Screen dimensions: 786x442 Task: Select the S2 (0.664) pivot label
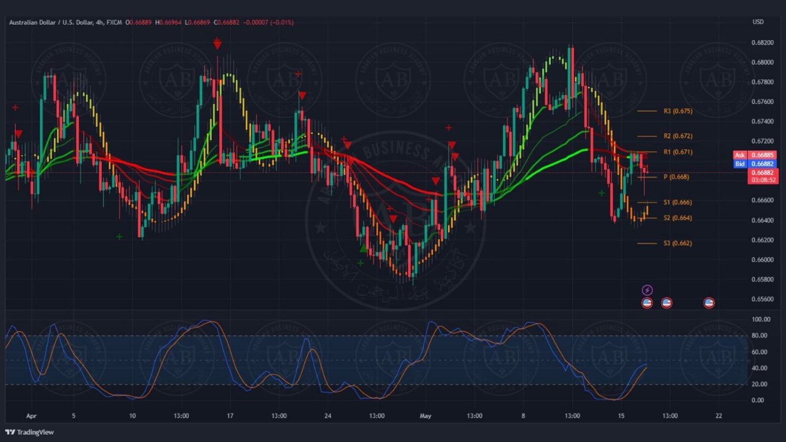tap(678, 218)
